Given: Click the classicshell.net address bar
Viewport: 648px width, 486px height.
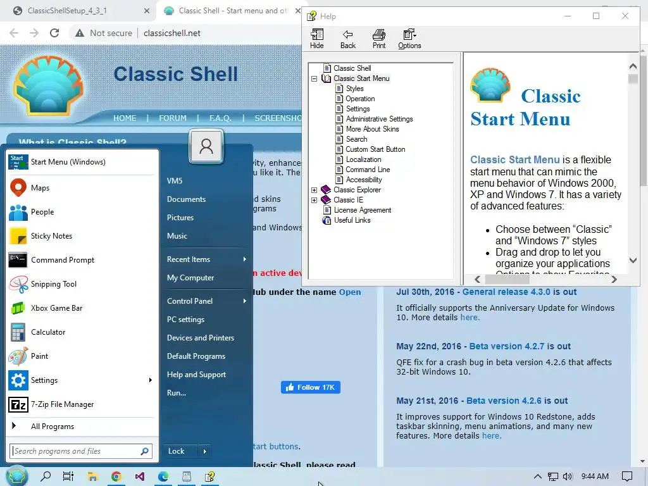Looking at the screenshot, I should coord(172,33).
